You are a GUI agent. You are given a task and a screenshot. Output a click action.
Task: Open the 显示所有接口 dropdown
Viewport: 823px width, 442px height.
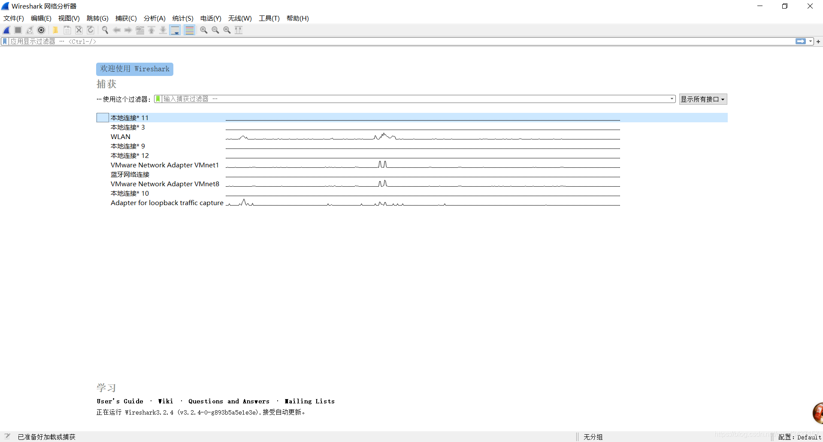pyautogui.click(x=703, y=99)
